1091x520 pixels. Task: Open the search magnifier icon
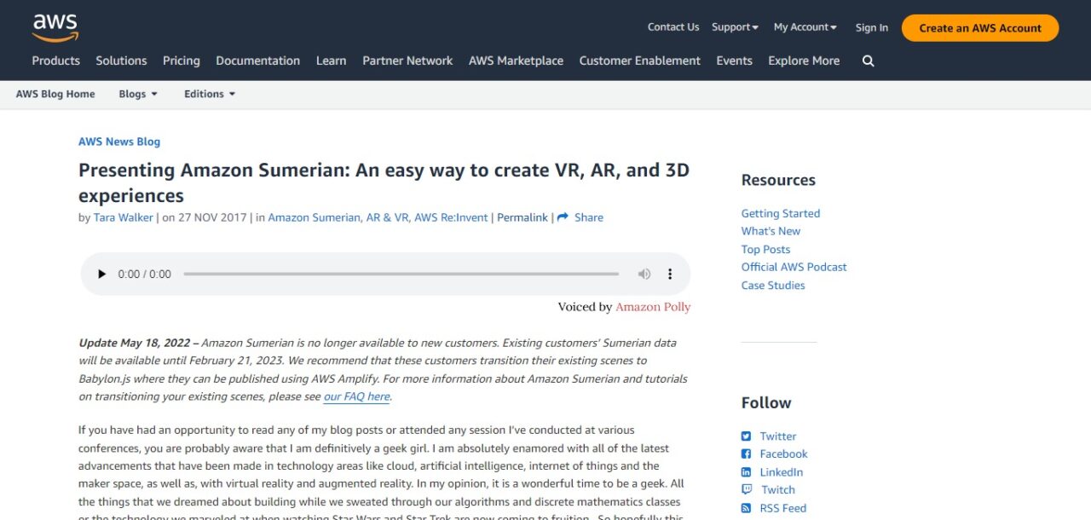pyautogui.click(x=868, y=61)
